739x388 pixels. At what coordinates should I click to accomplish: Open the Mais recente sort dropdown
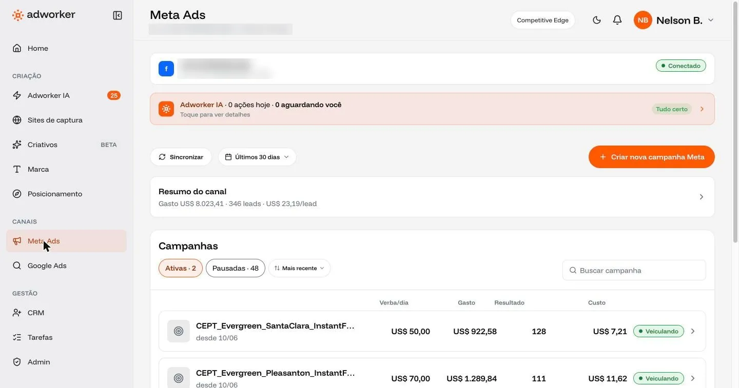[299, 268]
